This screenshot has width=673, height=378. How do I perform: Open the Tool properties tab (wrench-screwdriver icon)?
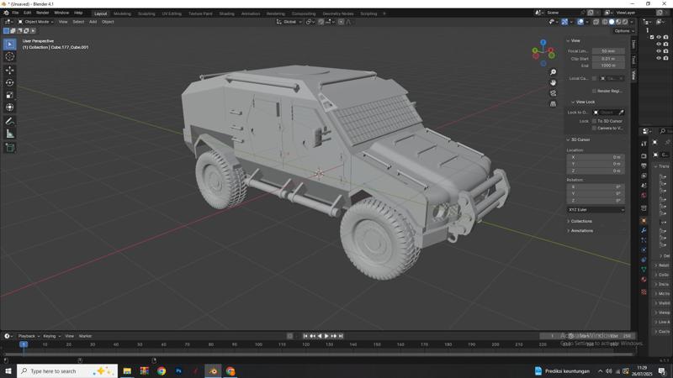tap(644, 144)
